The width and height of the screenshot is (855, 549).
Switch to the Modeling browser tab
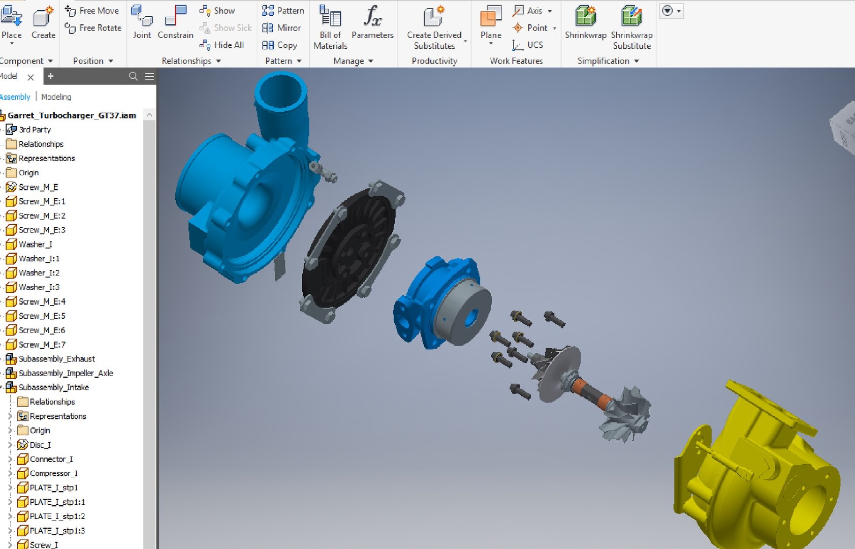click(x=56, y=97)
